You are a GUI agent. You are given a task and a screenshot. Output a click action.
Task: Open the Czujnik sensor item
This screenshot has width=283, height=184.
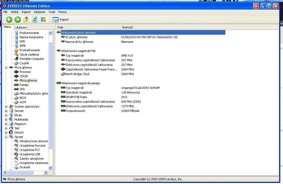point(24,63)
